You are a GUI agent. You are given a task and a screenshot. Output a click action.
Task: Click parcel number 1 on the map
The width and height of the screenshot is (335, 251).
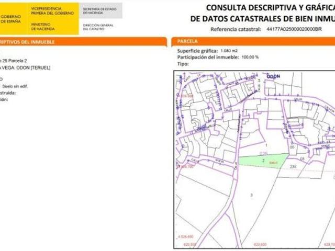[266, 145]
